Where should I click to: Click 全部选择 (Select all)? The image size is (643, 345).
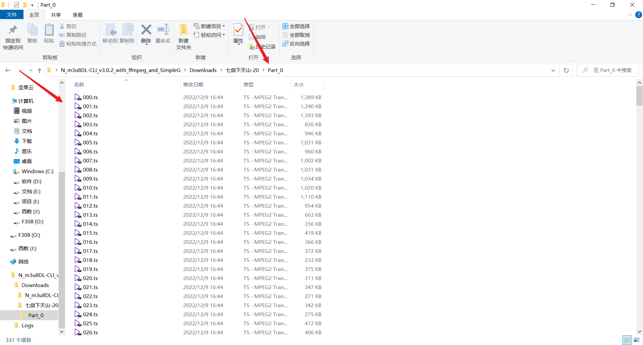[x=296, y=26]
